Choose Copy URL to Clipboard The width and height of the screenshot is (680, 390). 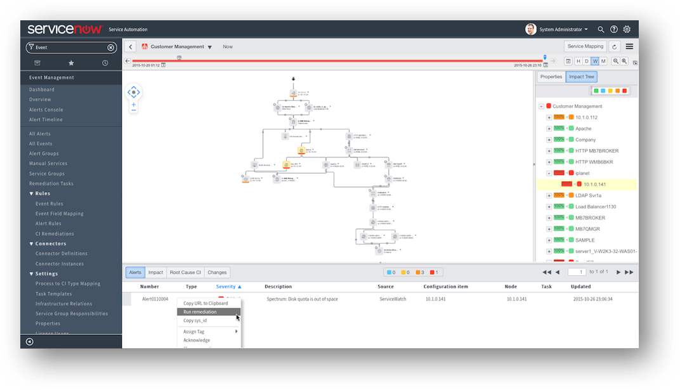(x=209, y=303)
